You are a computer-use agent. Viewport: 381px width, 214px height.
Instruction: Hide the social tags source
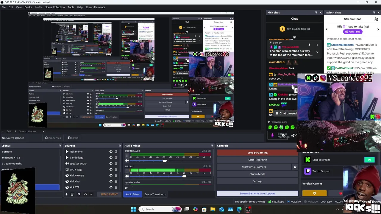coord(111,169)
